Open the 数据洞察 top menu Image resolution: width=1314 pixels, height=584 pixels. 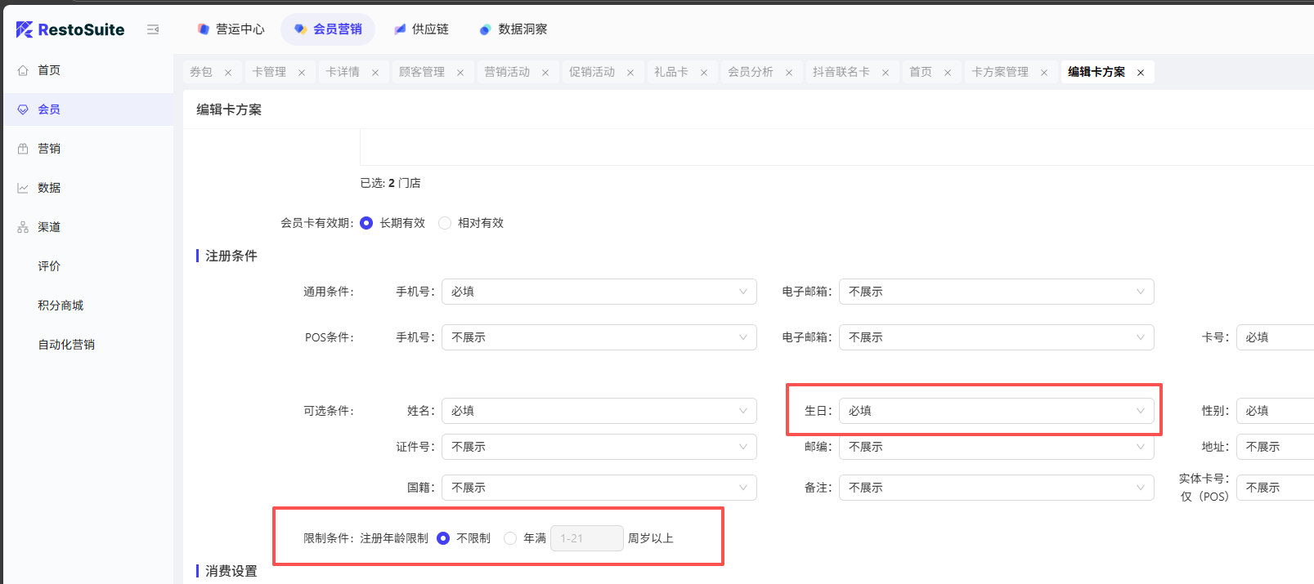click(x=513, y=29)
